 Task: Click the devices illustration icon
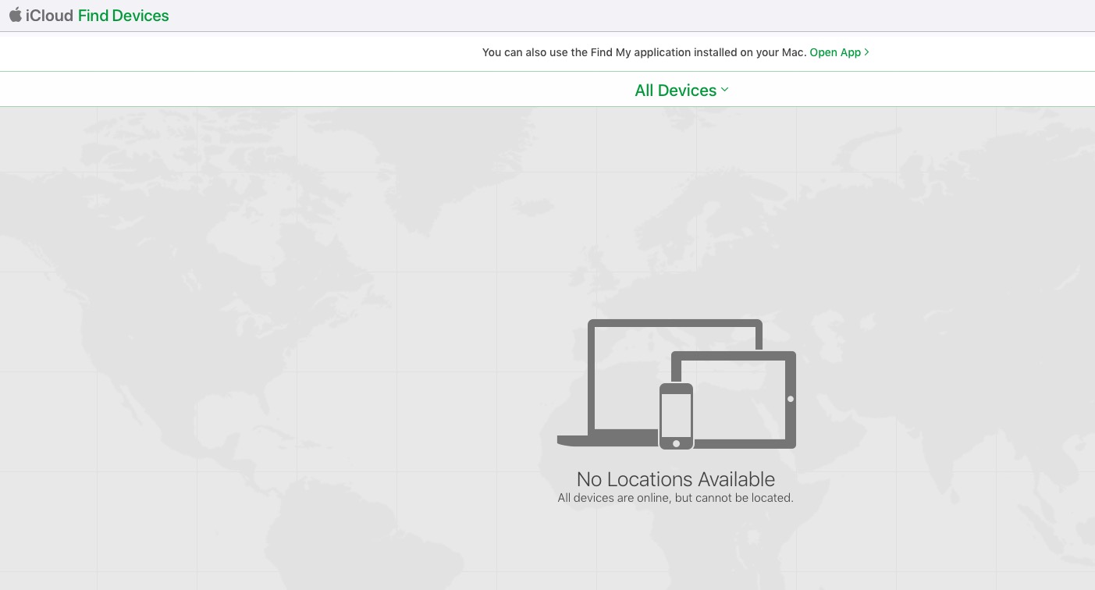tap(676, 384)
